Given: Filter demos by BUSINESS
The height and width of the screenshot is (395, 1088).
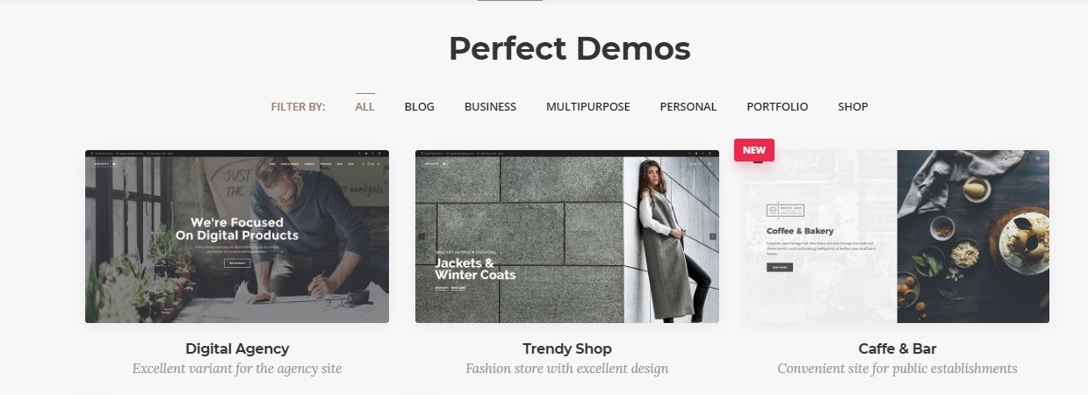Looking at the screenshot, I should point(490,107).
